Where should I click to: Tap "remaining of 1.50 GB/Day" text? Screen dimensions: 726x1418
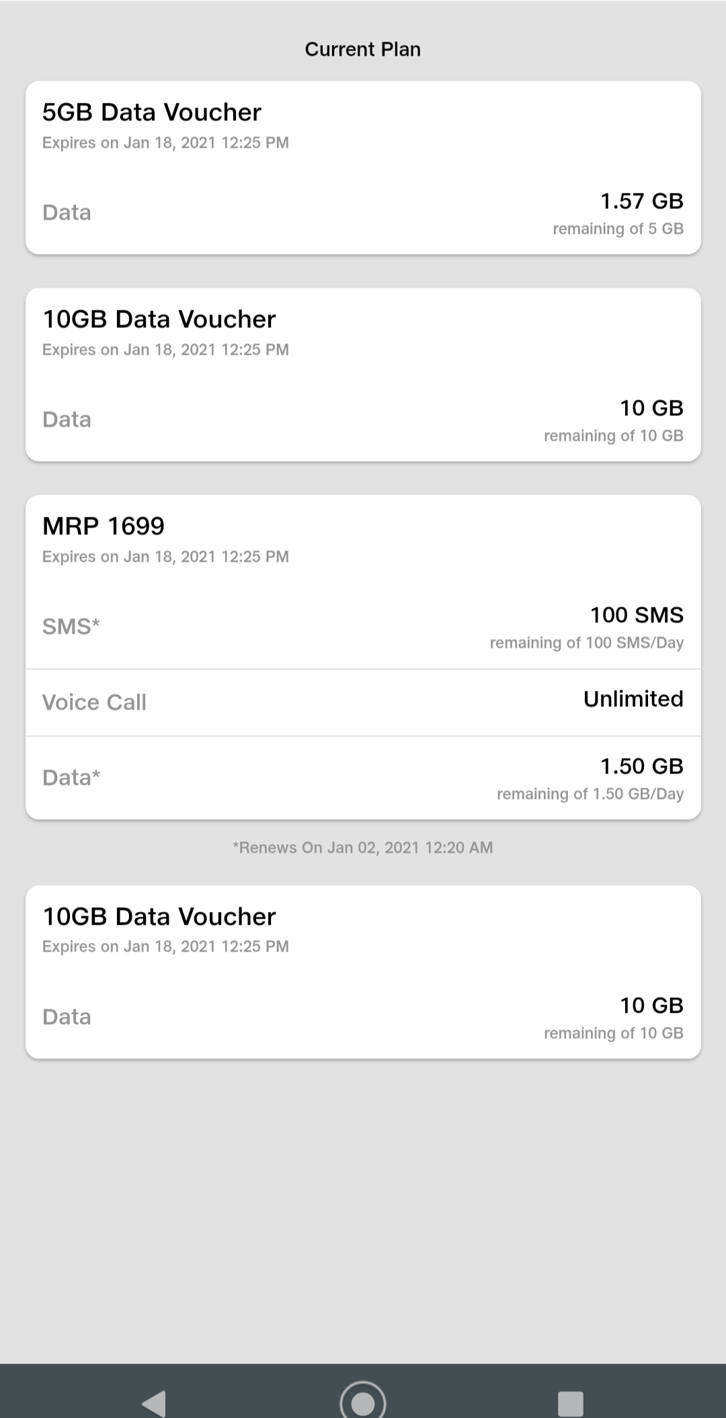(x=590, y=794)
